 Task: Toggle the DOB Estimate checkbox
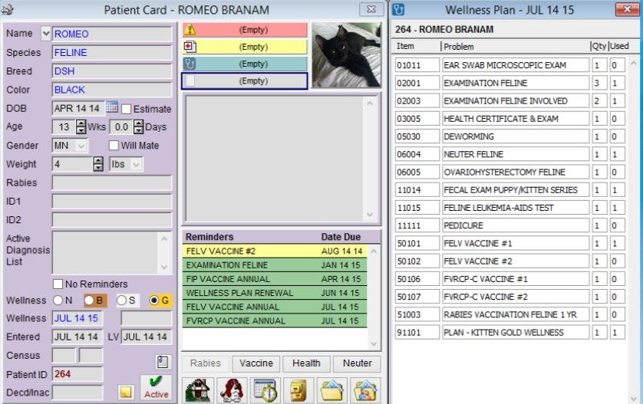point(127,109)
